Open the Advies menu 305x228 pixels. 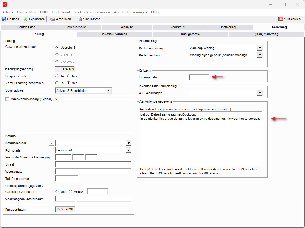[x=7, y=12]
